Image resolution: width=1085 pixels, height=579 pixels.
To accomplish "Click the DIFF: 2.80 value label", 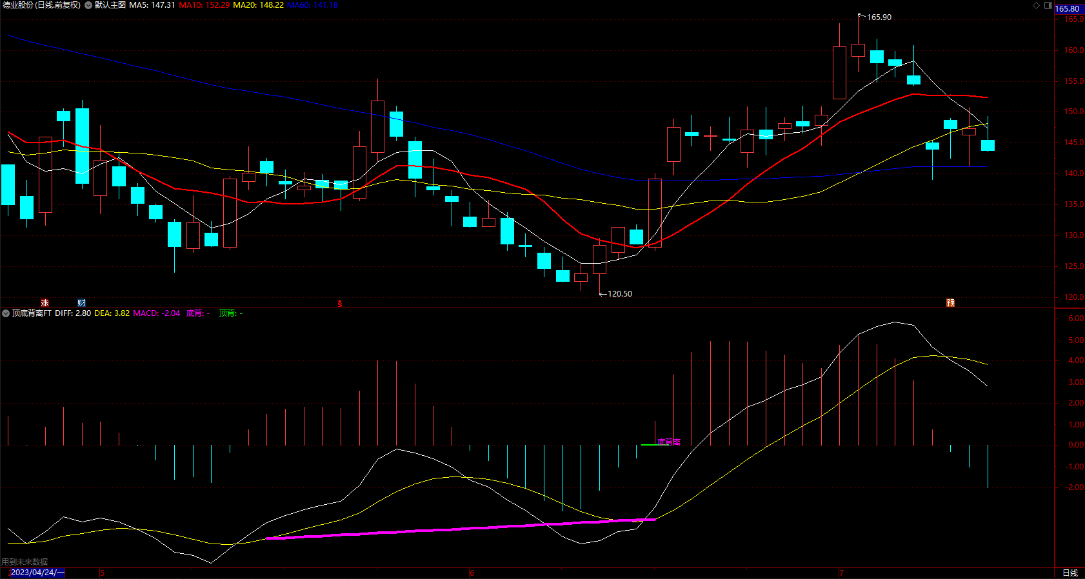I will (73, 313).
